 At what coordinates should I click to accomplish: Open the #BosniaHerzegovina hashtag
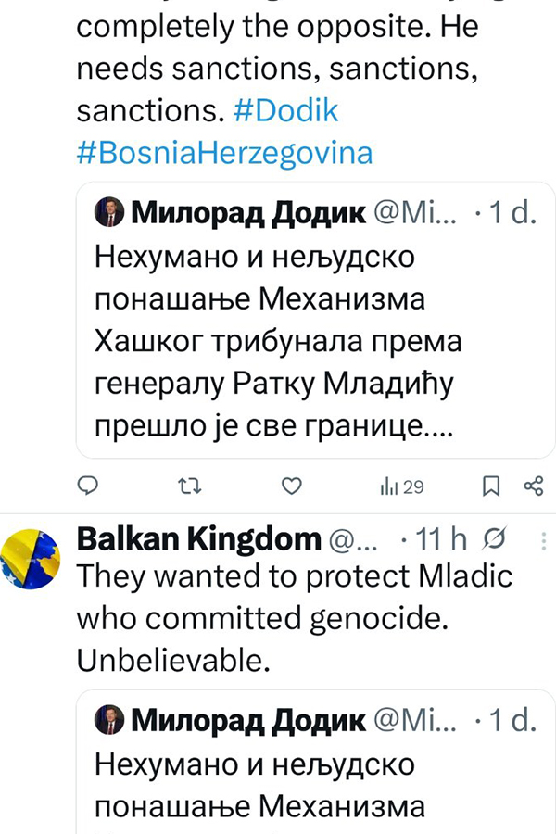224,152
